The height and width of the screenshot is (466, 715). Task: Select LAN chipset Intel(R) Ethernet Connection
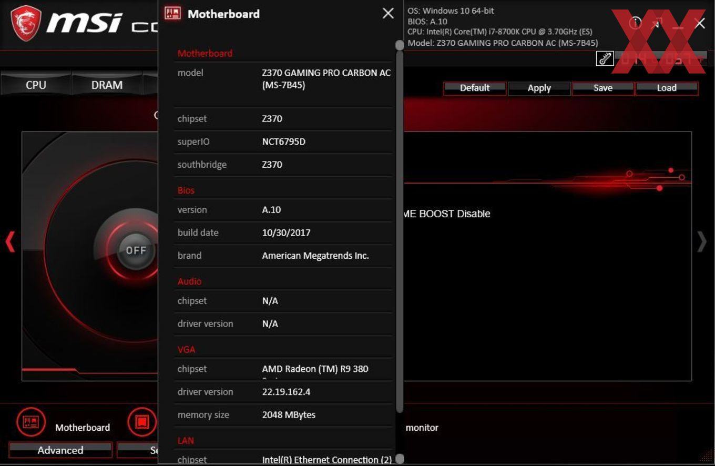pos(326,460)
